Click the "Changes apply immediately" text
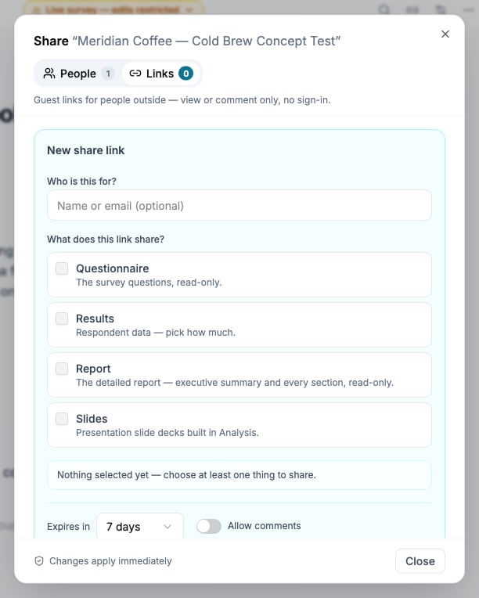The image size is (479, 598). (110, 561)
